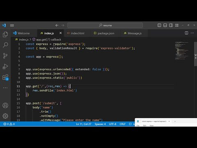Image resolution: width=197 pixels, height=148 pixels.
Task: Open the Explorer view in activity bar
Action: pos(5,34)
